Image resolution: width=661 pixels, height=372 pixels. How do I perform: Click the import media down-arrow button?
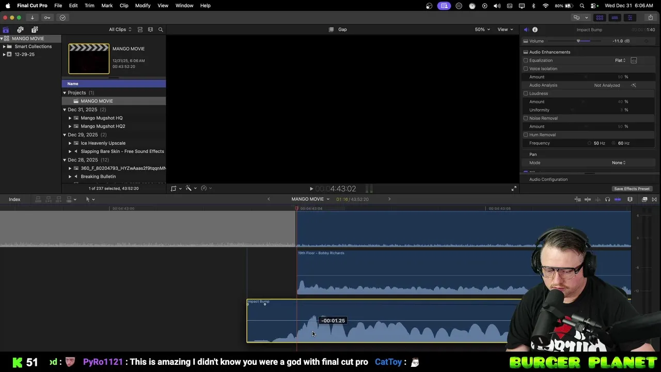pyautogui.click(x=32, y=18)
